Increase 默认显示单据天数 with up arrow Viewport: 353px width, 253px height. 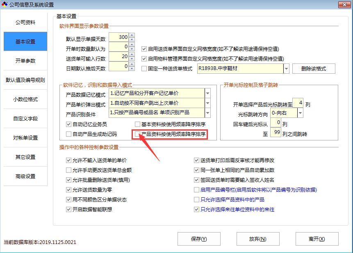[132, 35]
